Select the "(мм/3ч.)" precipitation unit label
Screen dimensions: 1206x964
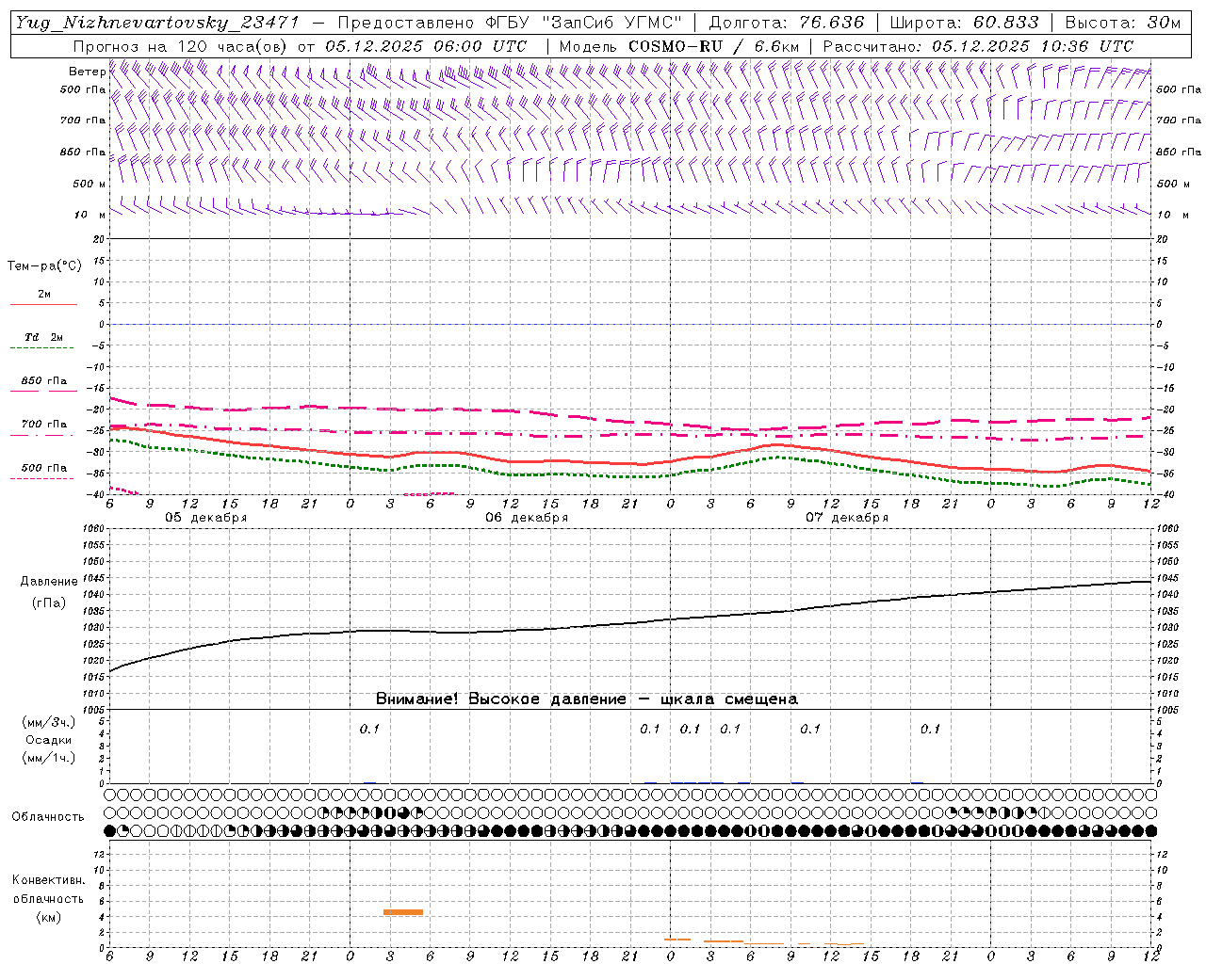(x=49, y=722)
